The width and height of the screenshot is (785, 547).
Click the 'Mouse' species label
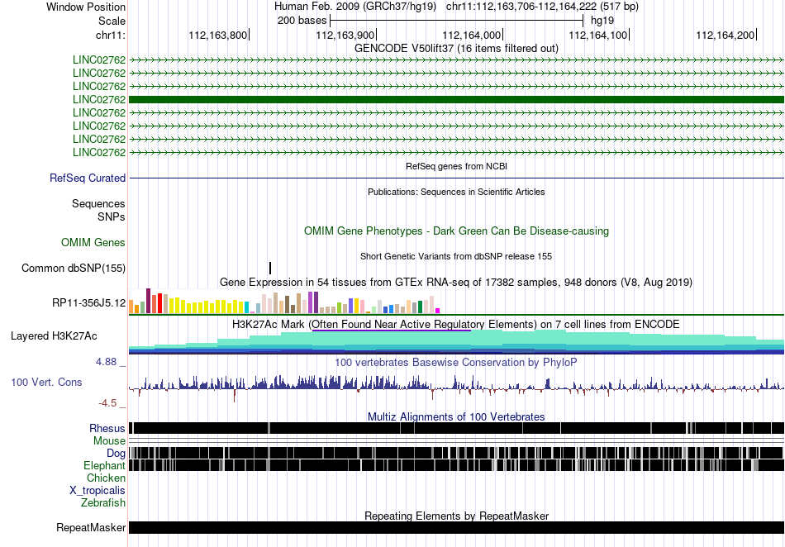[109, 441]
